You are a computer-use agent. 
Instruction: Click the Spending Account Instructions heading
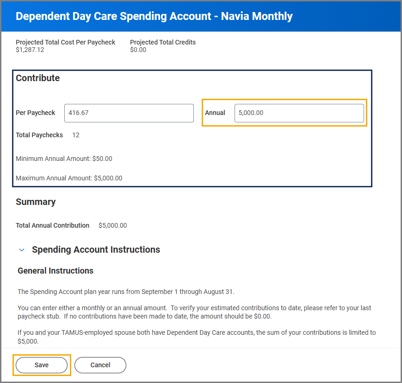click(96, 250)
